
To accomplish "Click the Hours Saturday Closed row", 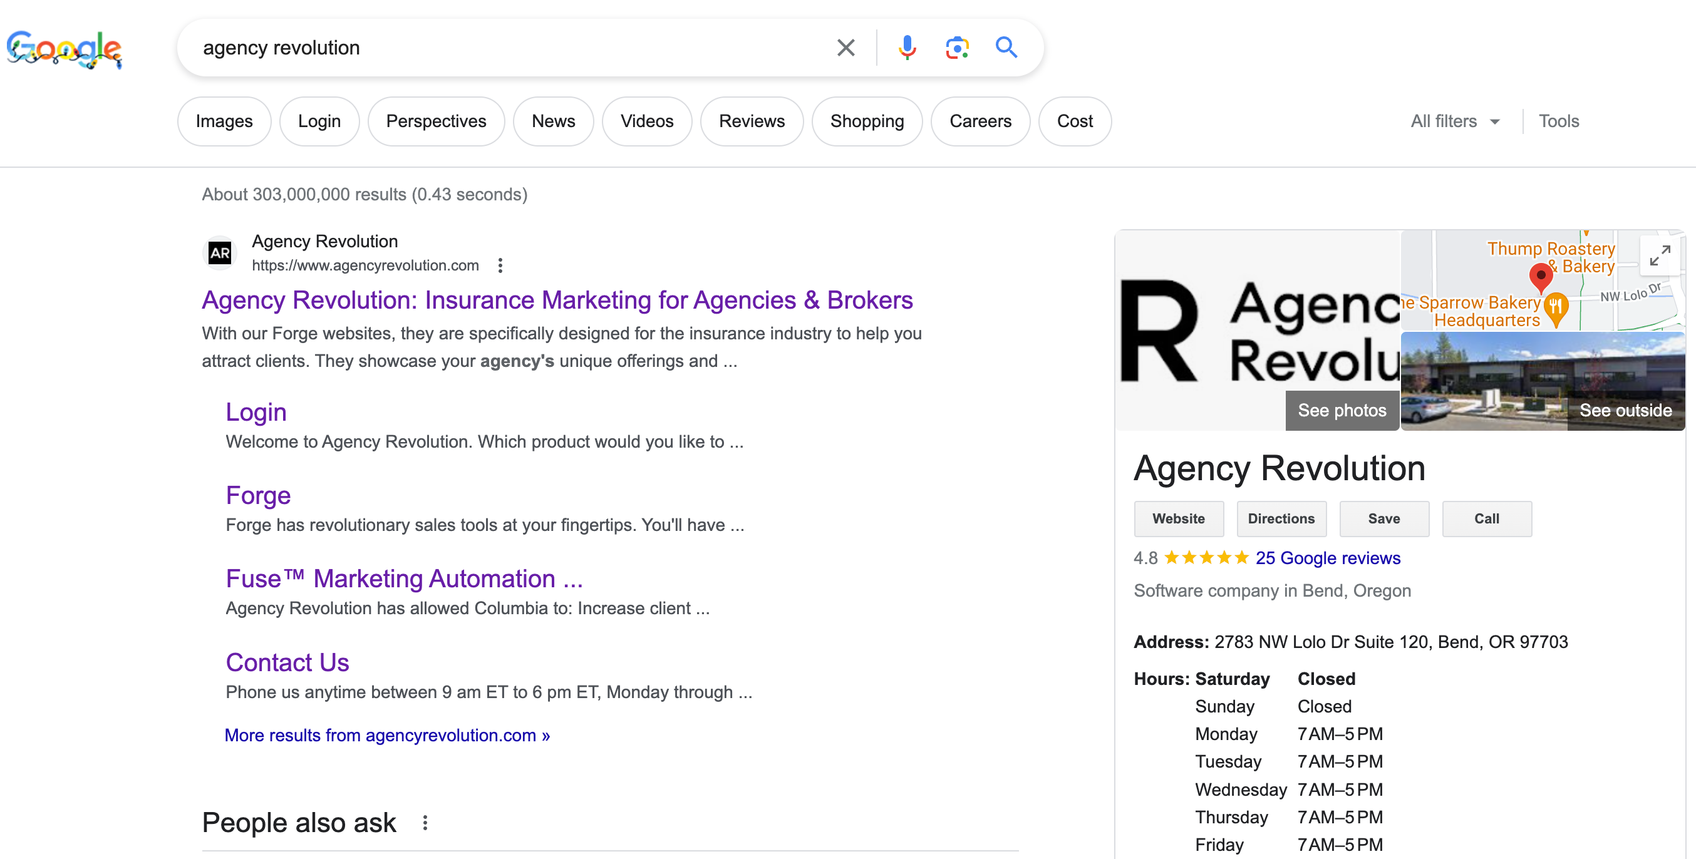I will point(1244,679).
